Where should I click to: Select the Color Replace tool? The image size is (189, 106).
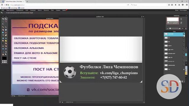[x=3, y=35]
